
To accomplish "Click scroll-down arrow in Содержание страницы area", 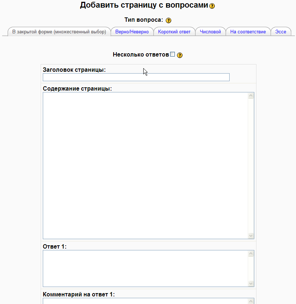I will point(251,236).
